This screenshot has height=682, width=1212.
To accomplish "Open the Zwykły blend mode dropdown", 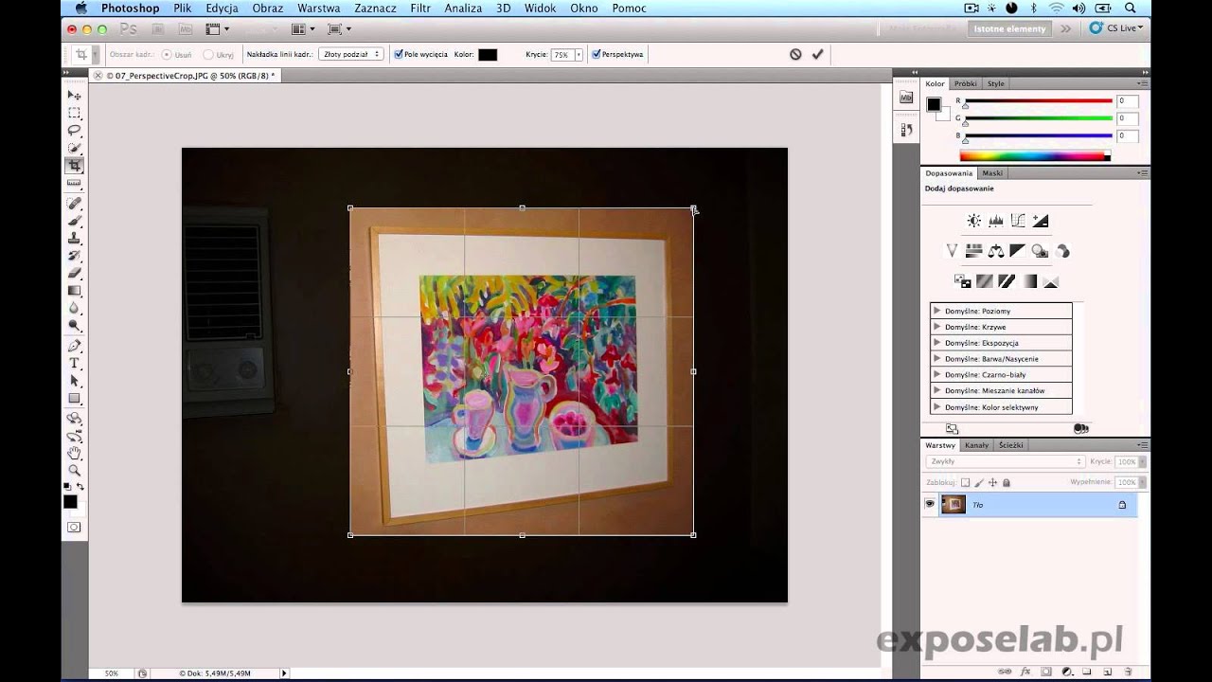I will point(1005,461).
